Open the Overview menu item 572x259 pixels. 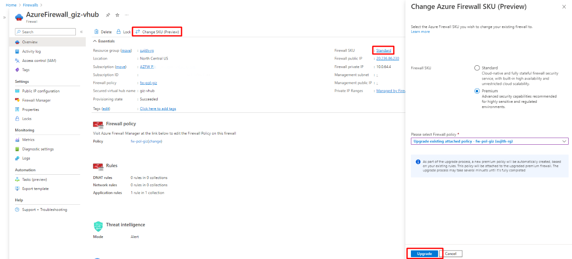47,42
